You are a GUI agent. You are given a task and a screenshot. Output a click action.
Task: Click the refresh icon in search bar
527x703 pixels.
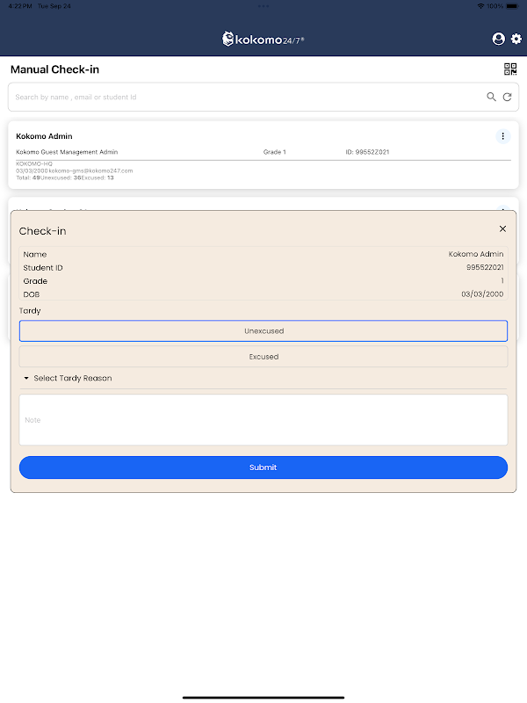point(507,97)
